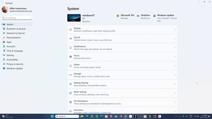Click the Nearby sharing icon
212x119 pixels.
point(71,84)
